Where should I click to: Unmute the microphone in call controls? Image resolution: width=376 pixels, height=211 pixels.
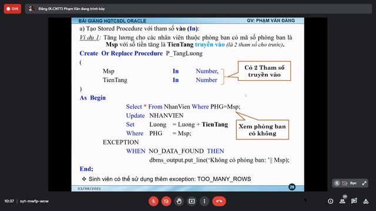coord(153,201)
